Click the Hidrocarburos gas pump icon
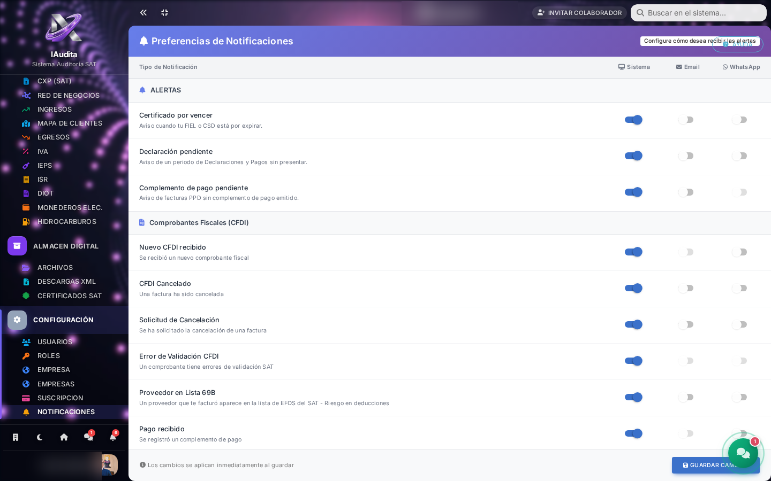Image resolution: width=771 pixels, height=481 pixels. pos(26,222)
